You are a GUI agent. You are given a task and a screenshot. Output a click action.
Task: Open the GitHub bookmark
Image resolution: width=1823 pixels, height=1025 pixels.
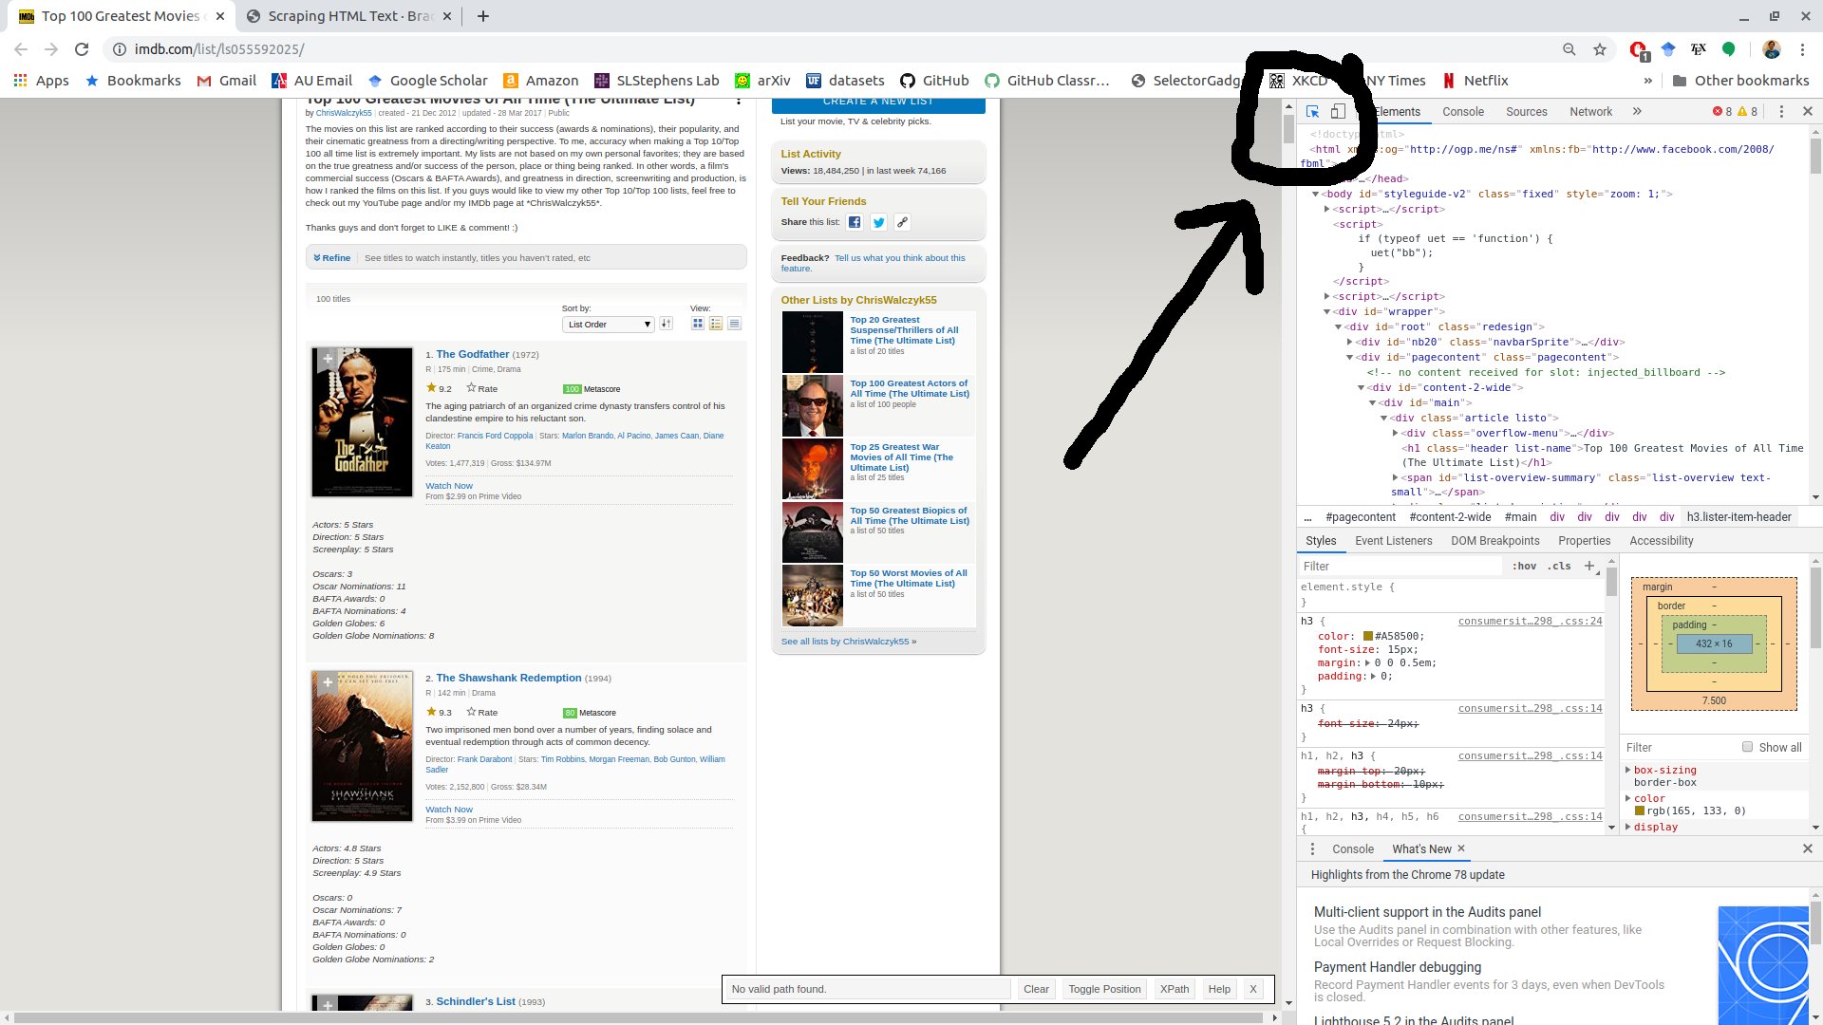coord(934,81)
